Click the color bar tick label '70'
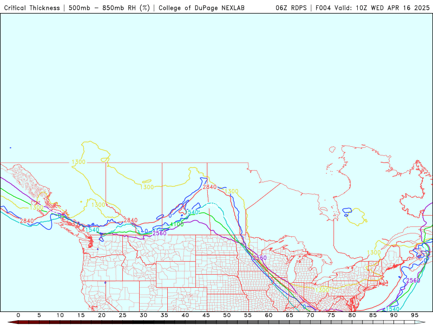Viewport: 433px width, 325px height. 310,315
